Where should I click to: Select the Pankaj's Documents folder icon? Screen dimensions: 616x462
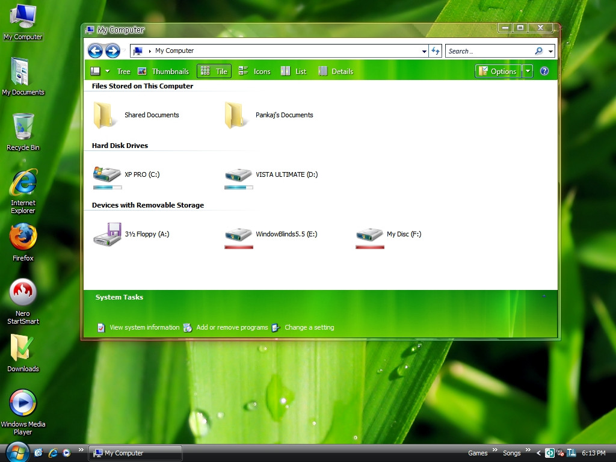(236, 115)
